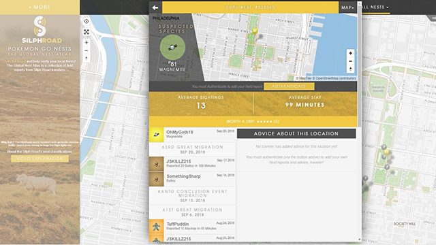Expand the More sidebar menu
The height and width of the screenshot is (245, 436).
40,7
